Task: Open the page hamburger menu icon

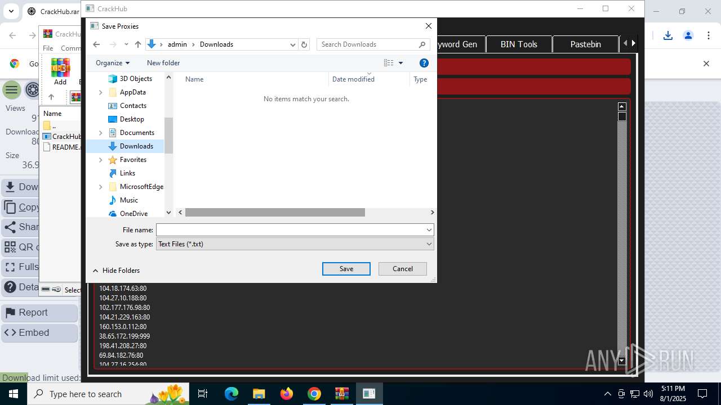Action: coord(11,90)
